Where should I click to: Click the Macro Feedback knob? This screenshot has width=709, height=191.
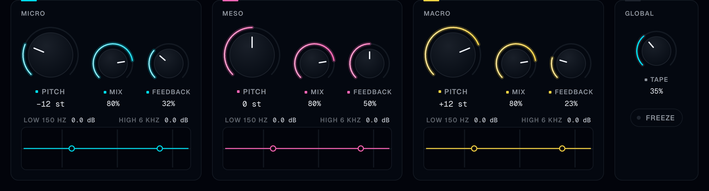tap(571, 63)
